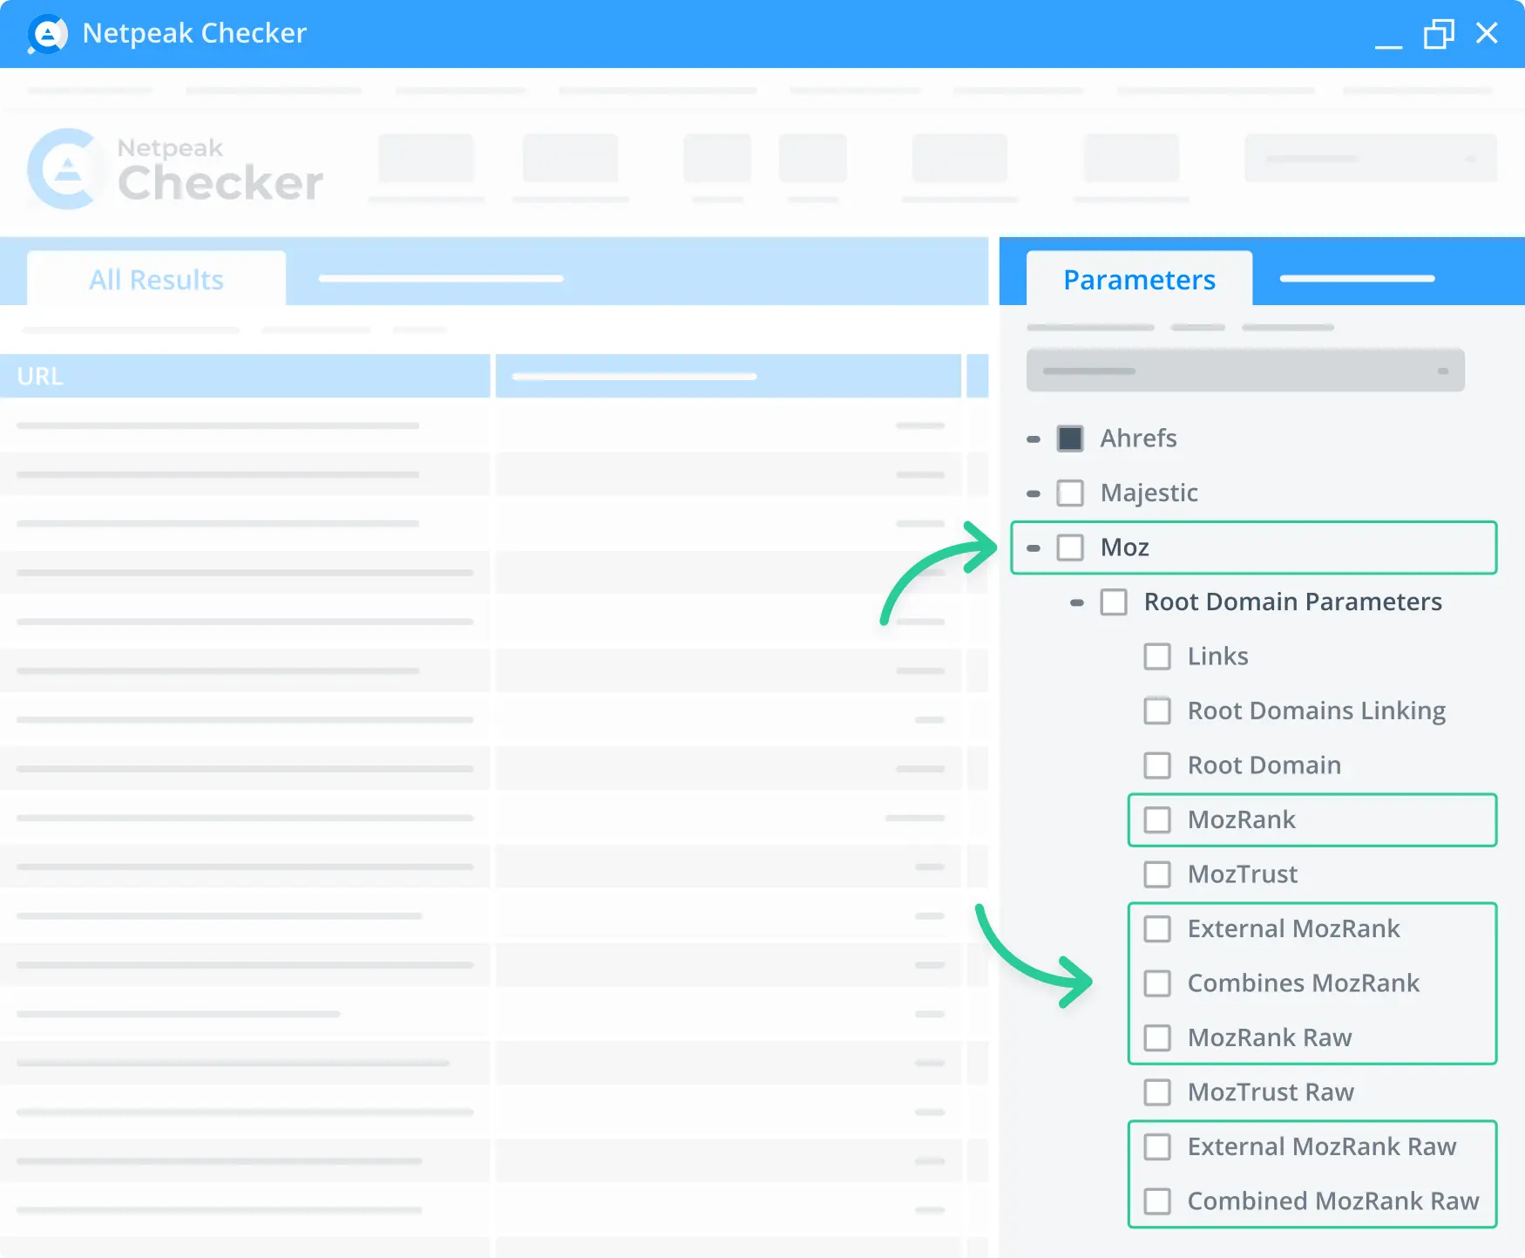1525x1258 pixels.
Task: Click the Moz label
Action: 1124,547
